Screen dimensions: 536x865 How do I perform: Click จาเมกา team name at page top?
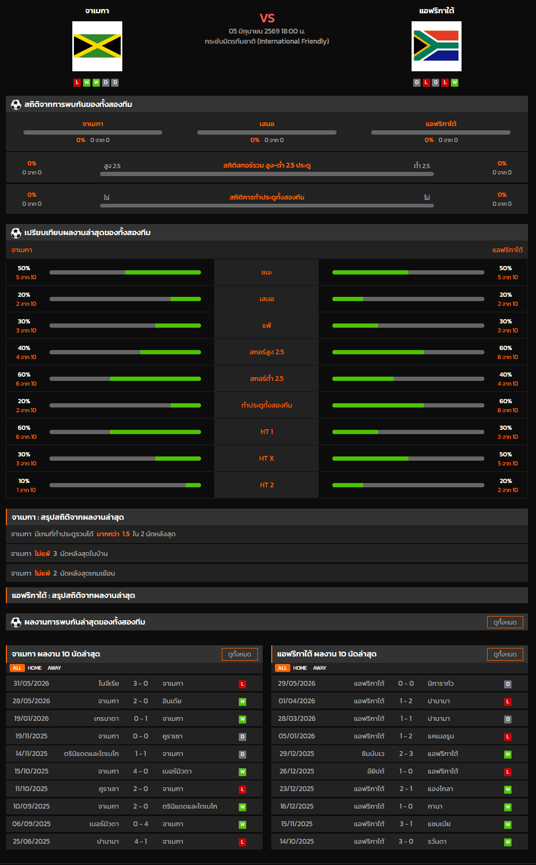(x=97, y=11)
